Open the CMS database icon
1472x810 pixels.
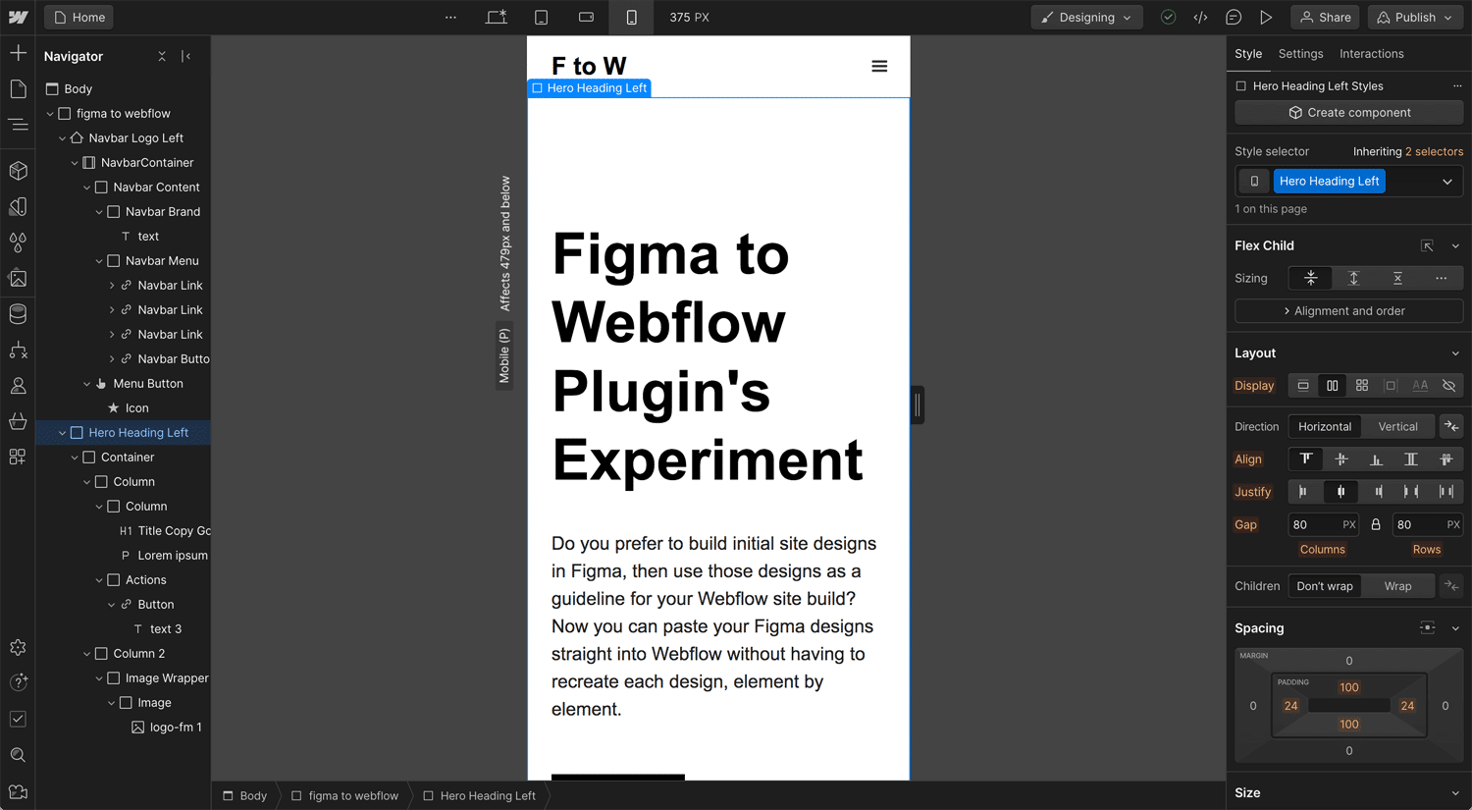pos(18,314)
